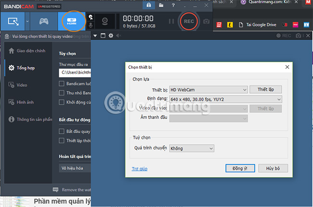This screenshot has height=207, width=313.
Task: Click the device window fullscreen square icon
Action: click(103, 36)
